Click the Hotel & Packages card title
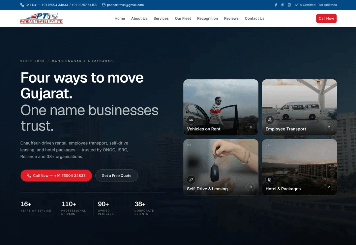356x245 pixels. (283, 189)
